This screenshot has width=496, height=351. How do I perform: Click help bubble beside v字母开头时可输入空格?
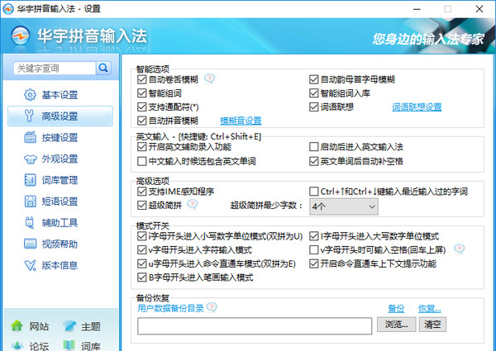pyautogui.click(x=459, y=249)
